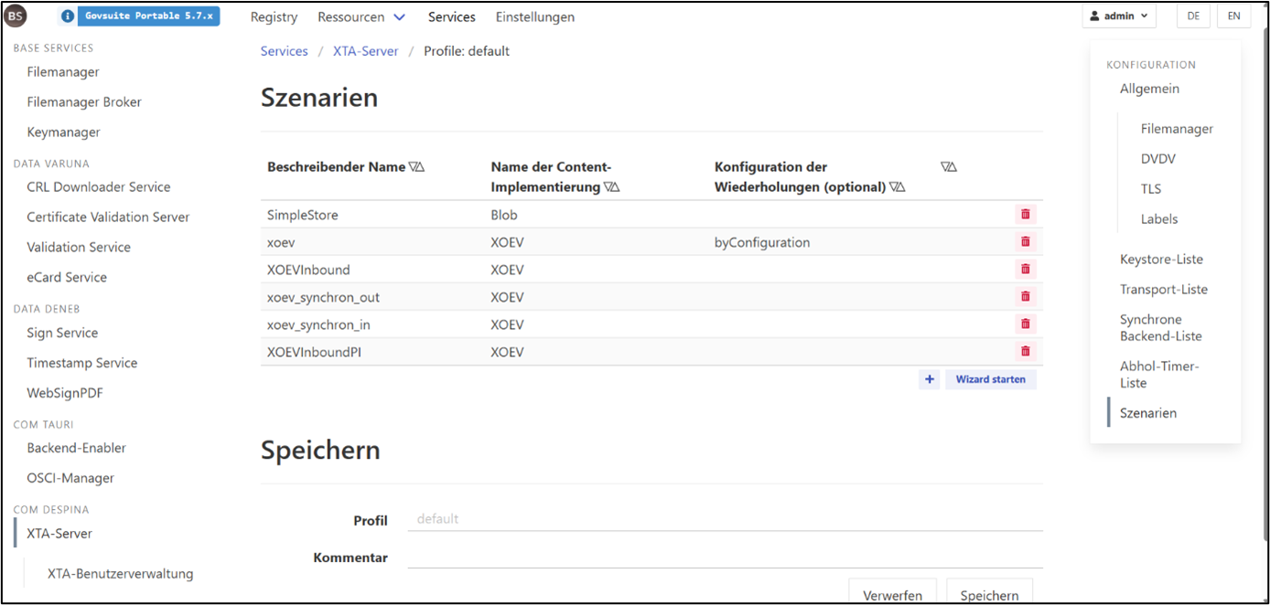Switch interface language to EN
The height and width of the screenshot is (605, 1270).
[x=1233, y=16]
